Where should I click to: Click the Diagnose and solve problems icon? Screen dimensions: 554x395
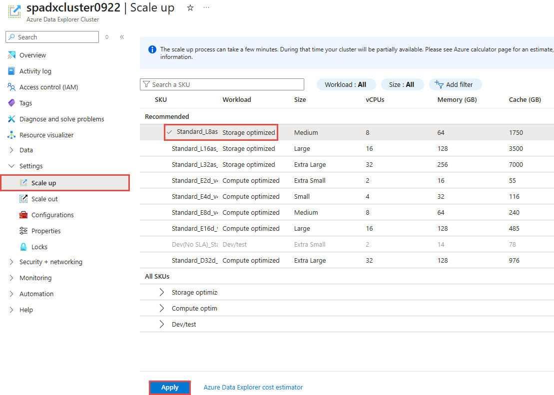click(x=11, y=119)
